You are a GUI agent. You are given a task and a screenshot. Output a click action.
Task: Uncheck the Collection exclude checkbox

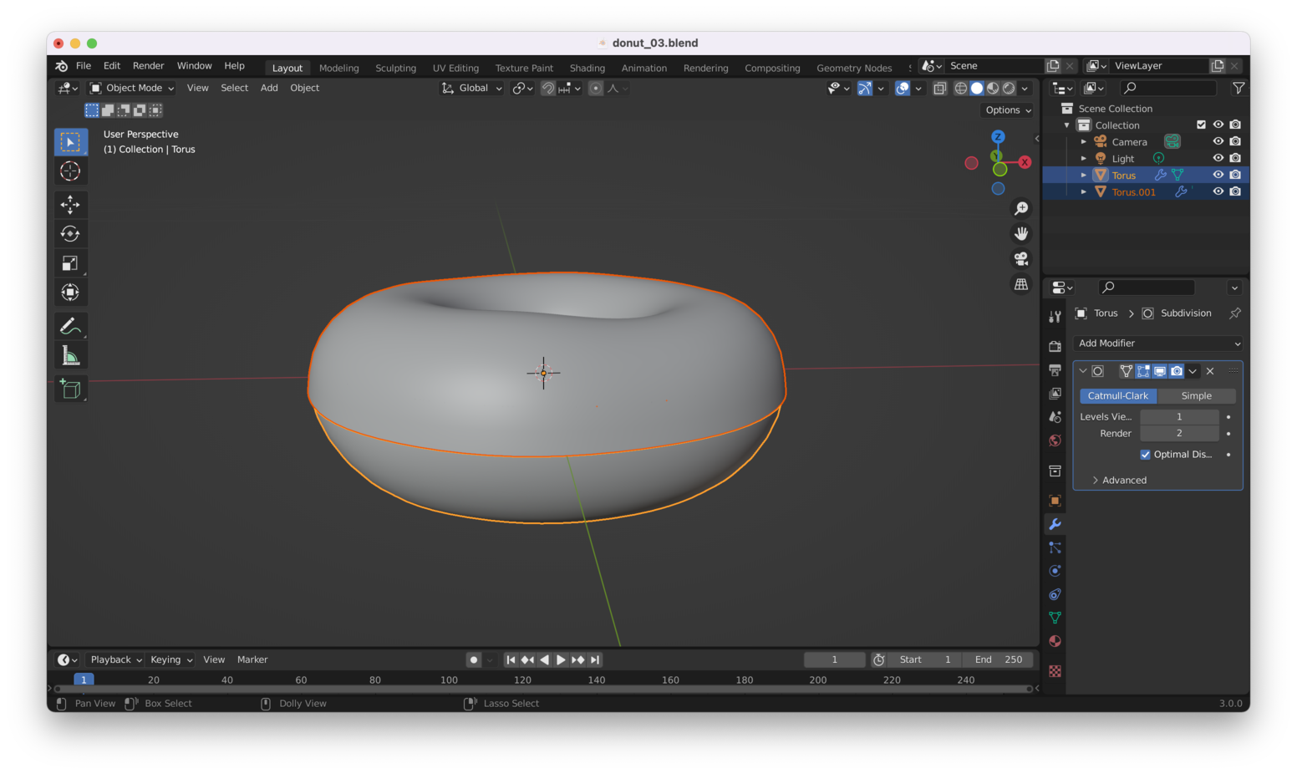point(1201,125)
